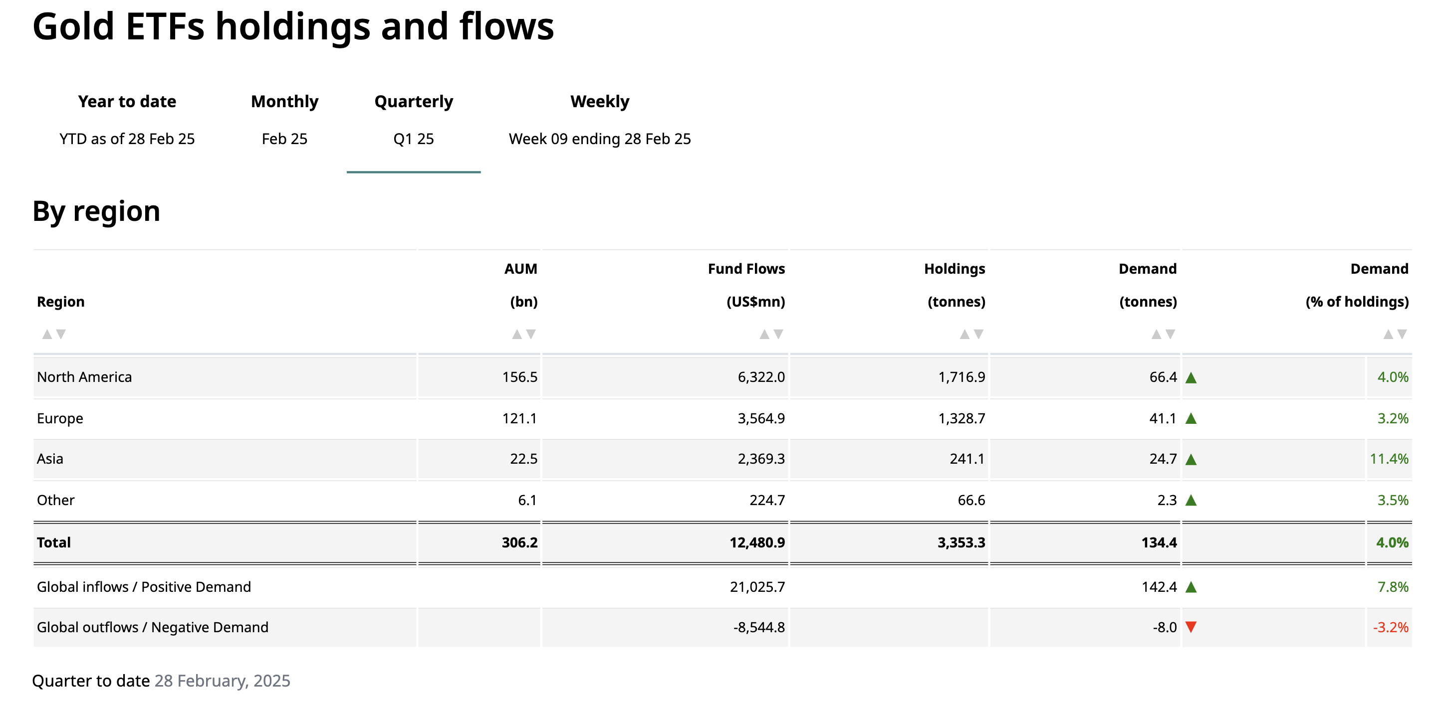Viewport: 1443px width, 712px height.
Task: Click green up arrow beside Europe demand
Action: pyautogui.click(x=1191, y=418)
